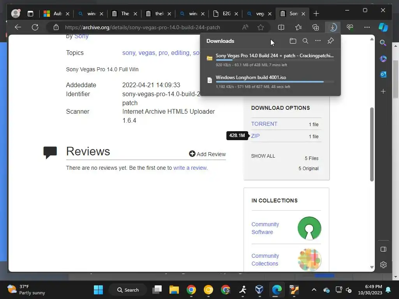
Task: Open the Favorites list icon
Action: tap(298, 27)
